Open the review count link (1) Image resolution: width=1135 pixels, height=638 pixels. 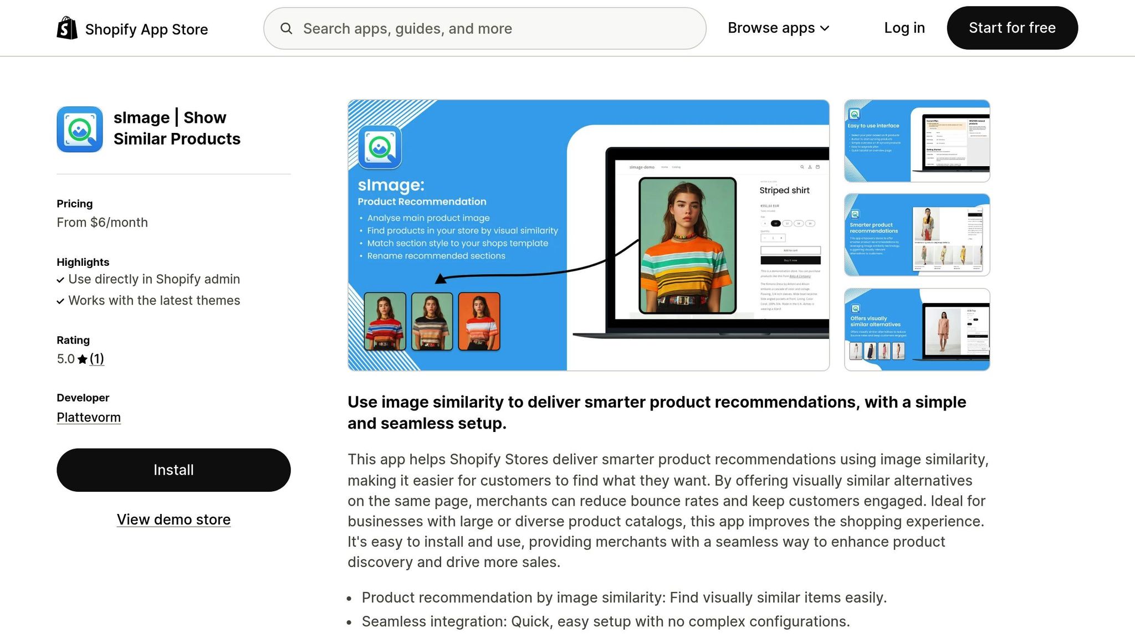97,359
